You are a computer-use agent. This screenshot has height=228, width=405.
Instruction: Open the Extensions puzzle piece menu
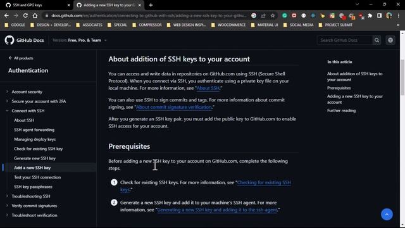tap(370, 15)
